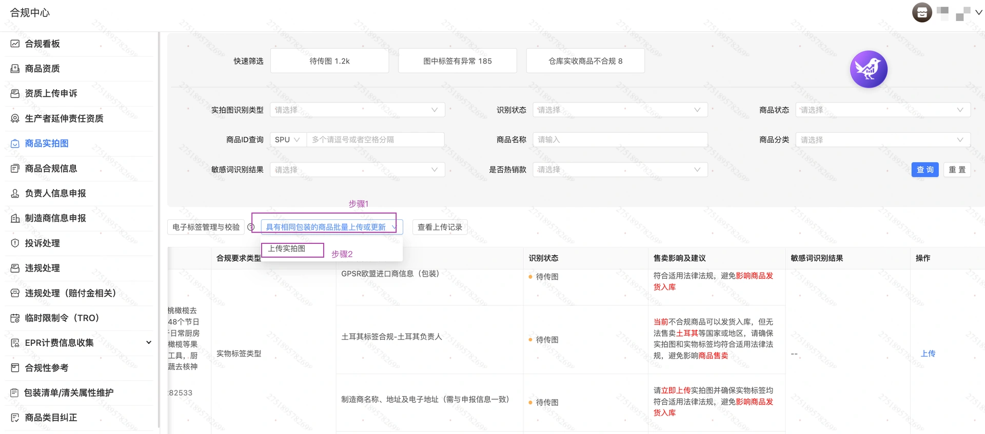Click the 负责人信息申报 sidebar icon
Viewport: 985px width, 434px height.
15,193
